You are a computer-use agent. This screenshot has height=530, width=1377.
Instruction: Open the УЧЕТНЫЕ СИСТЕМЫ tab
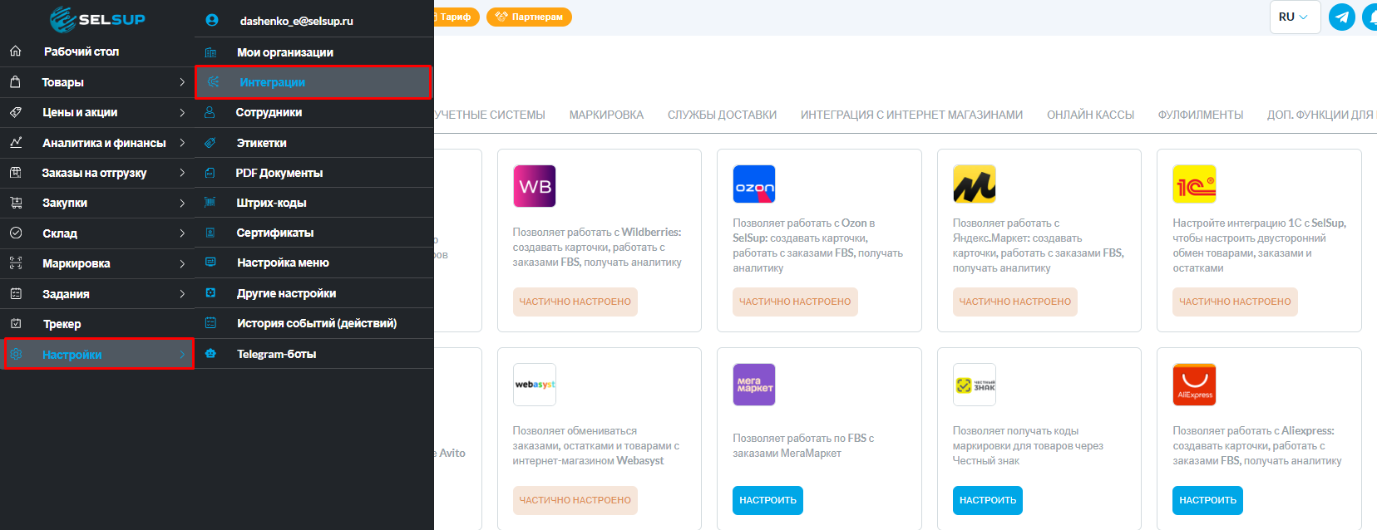coord(490,115)
